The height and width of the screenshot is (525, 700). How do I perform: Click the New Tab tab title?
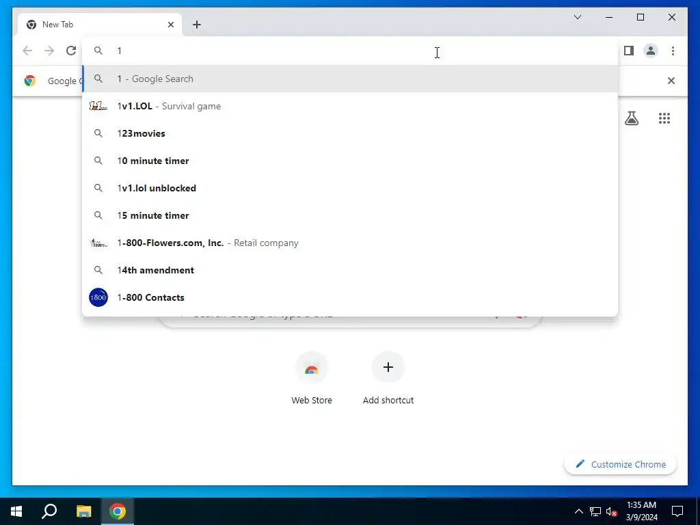[57, 25]
